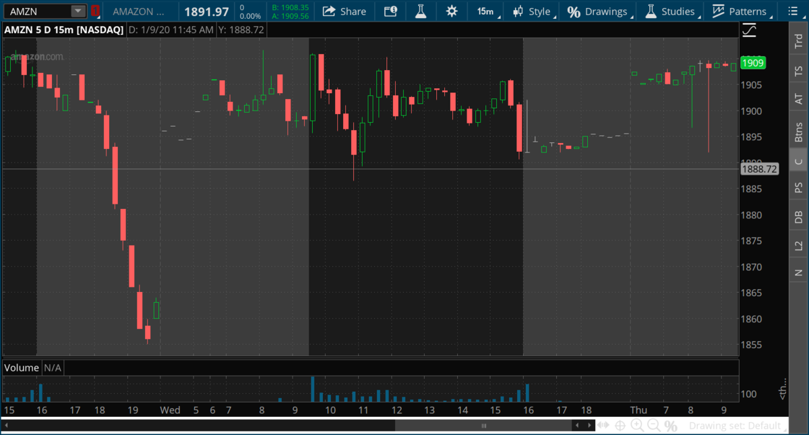Click the AMAZON company name label
Image resolution: width=809 pixels, height=435 pixels.
(138, 11)
